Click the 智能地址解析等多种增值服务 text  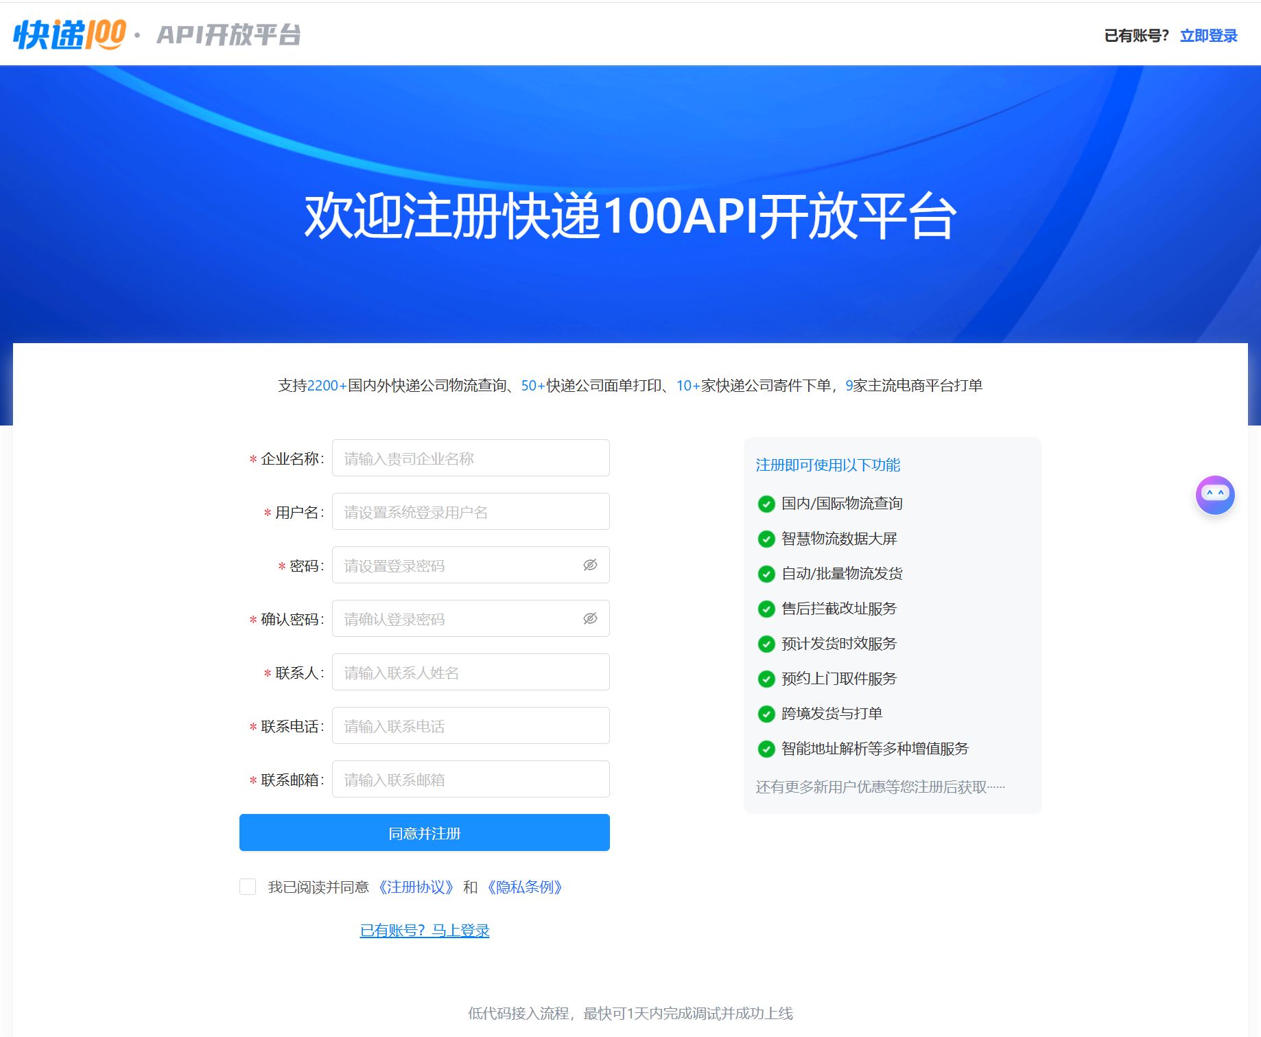[x=875, y=748]
